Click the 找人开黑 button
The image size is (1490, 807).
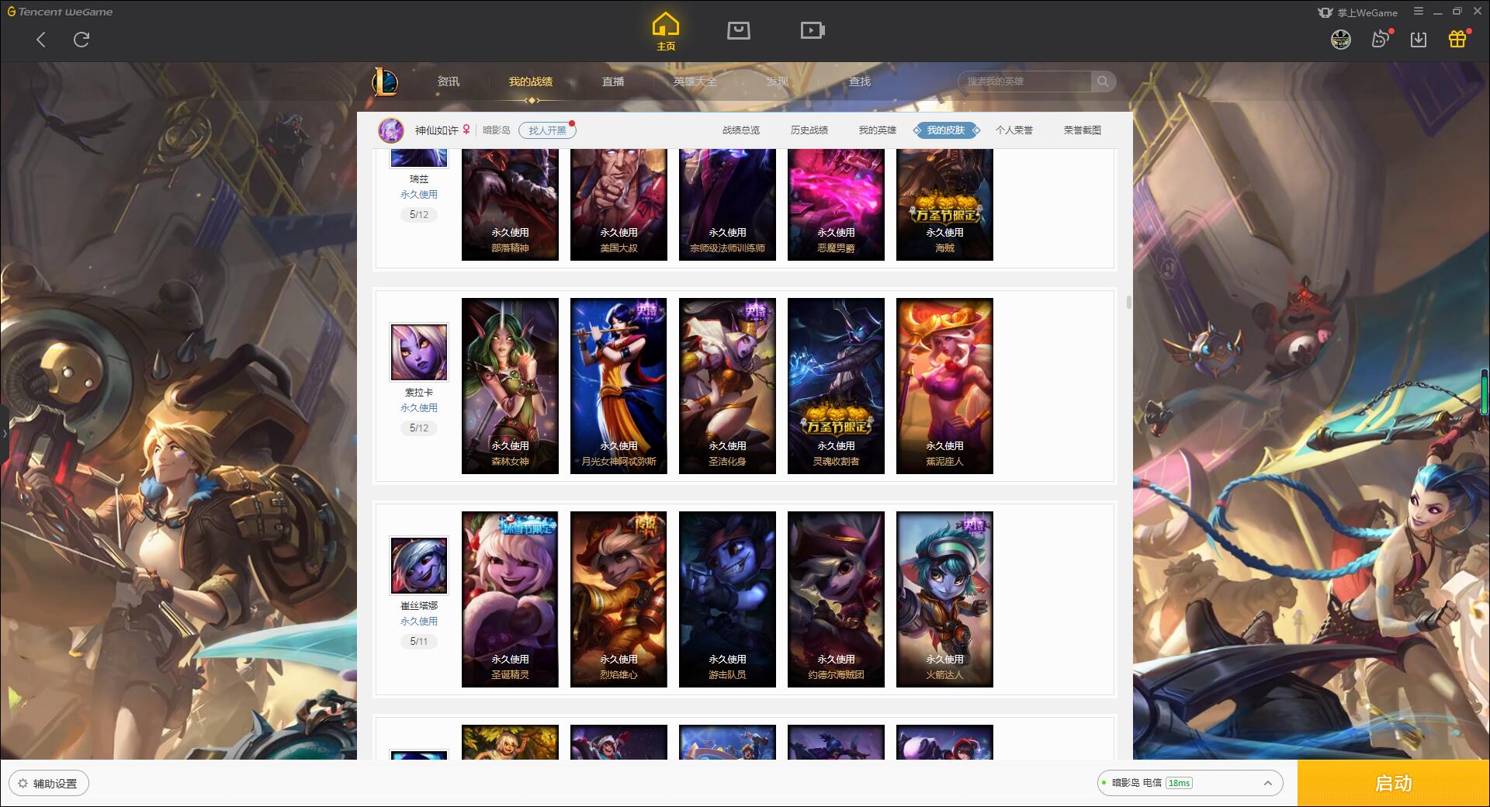(x=547, y=130)
